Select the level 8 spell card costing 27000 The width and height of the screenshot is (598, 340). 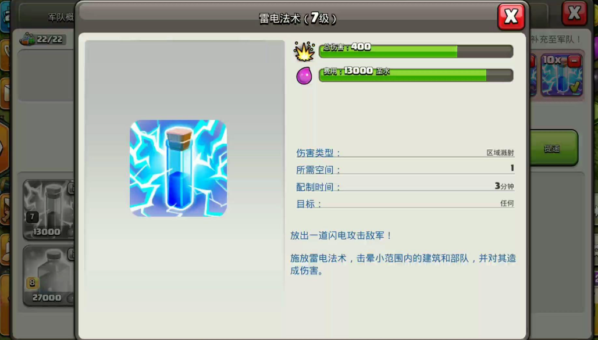pos(49,275)
